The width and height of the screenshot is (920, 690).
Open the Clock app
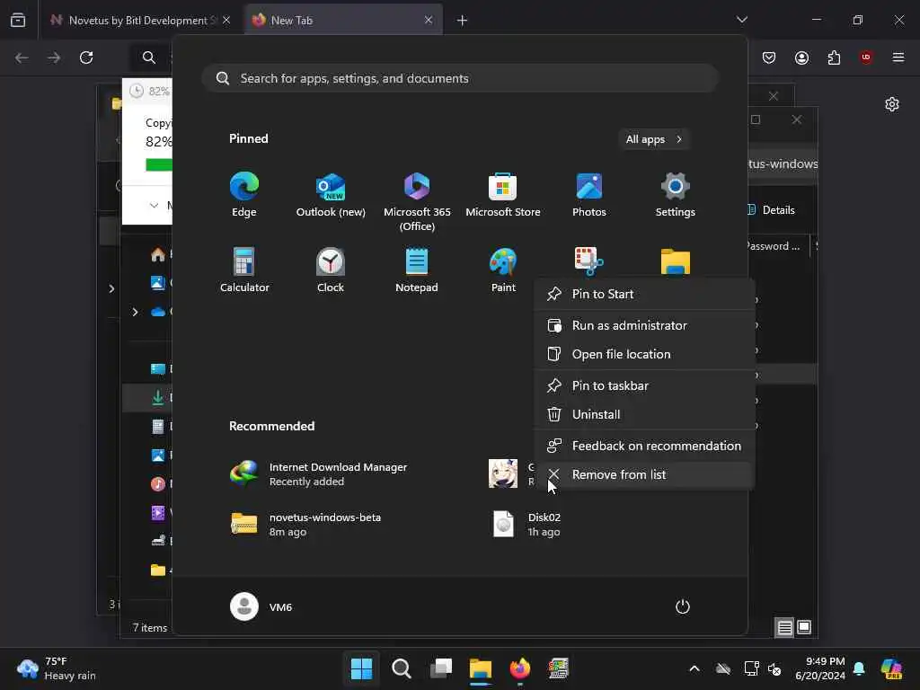pyautogui.click(x=331, y=270)
